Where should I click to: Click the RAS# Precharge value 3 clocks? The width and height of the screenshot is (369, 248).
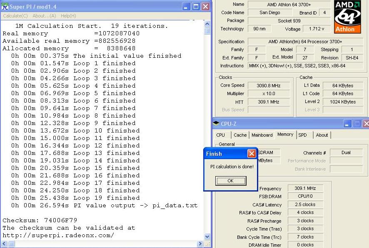305,221
